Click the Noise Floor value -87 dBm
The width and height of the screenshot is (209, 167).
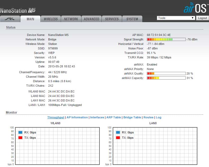[152, 48]
